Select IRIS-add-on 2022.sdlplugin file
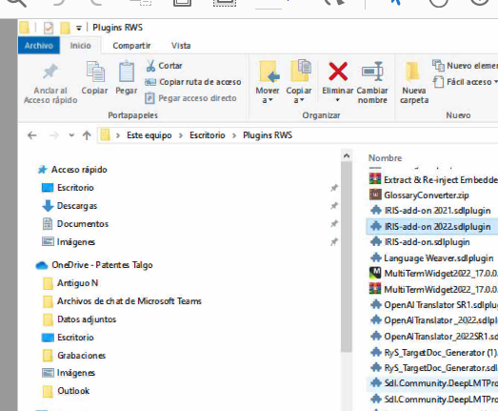The image size is (498, 411). [x=432, y=227]
